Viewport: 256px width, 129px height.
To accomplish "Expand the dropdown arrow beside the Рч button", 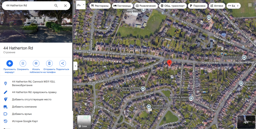I will tap(83, 5).
